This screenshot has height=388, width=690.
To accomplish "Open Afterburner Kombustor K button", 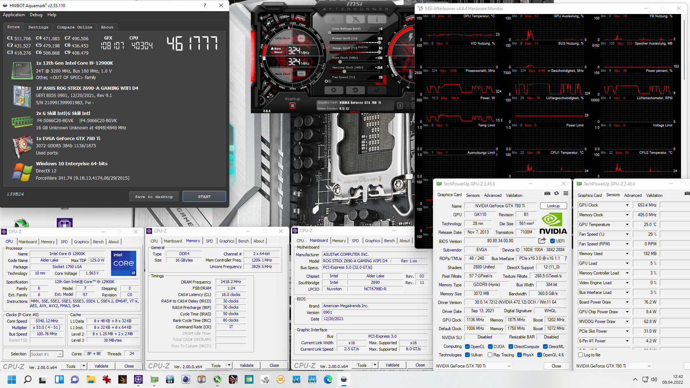I will [x=333, y=19].
